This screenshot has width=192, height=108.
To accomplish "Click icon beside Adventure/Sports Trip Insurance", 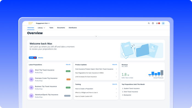I will coord(31,96).
